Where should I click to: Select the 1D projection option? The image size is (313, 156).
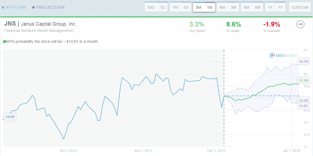tap(163, 7)
